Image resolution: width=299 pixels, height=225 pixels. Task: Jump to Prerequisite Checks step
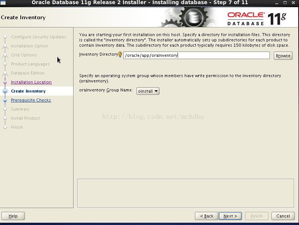31,100
